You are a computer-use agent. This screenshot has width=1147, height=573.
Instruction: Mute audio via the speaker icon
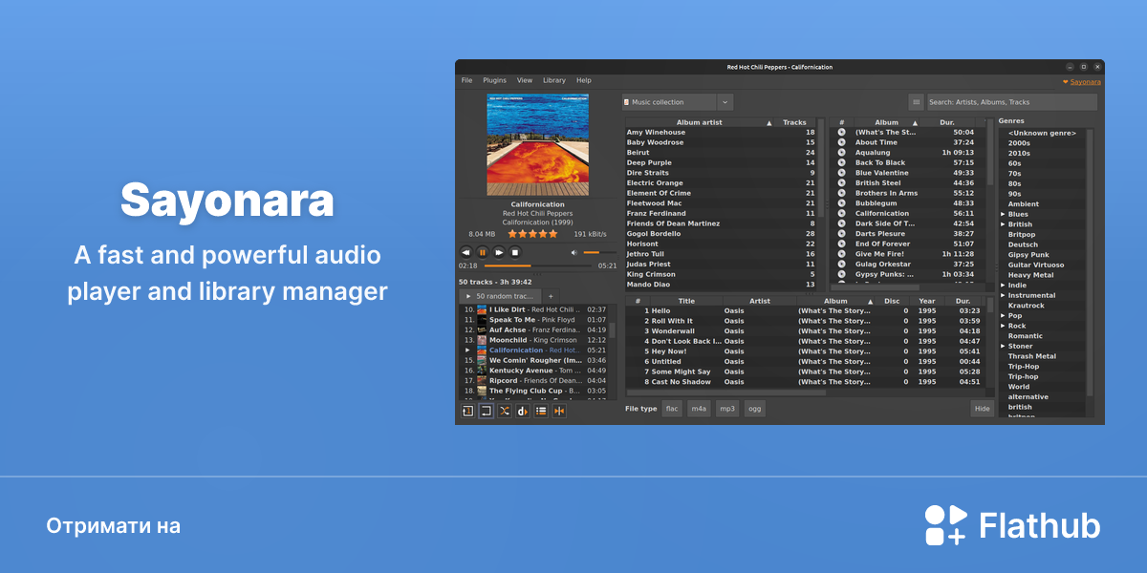pos(574,252)
